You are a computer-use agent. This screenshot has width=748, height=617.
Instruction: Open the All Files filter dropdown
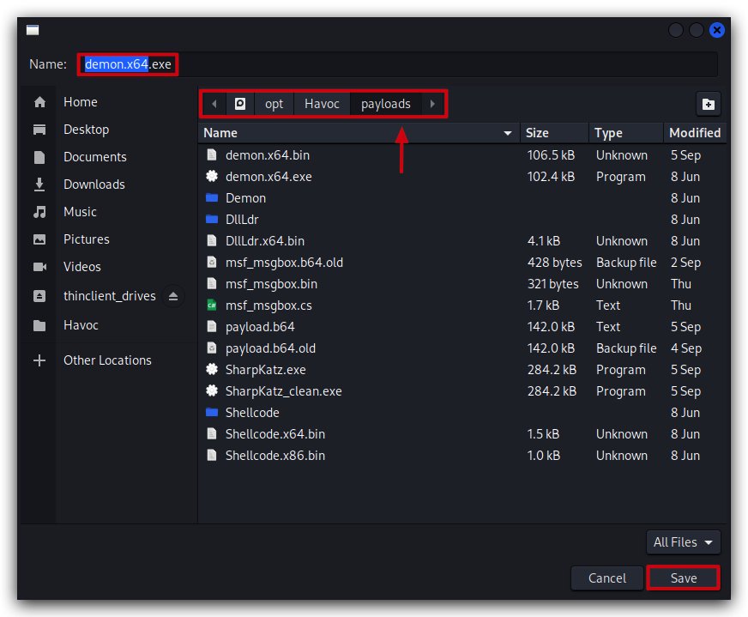(x=683, y=542)
